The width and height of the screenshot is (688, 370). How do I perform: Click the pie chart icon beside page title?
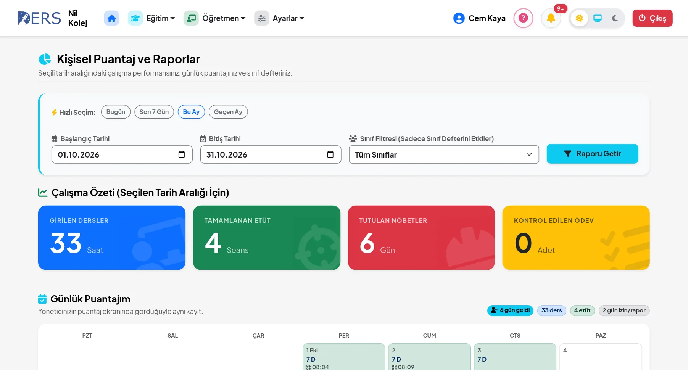tap(45, 59)
